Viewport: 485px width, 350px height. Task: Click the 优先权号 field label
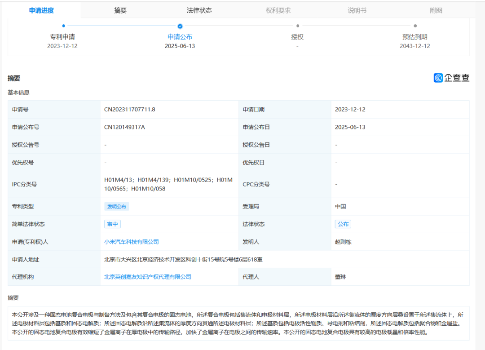coord(22,162)
